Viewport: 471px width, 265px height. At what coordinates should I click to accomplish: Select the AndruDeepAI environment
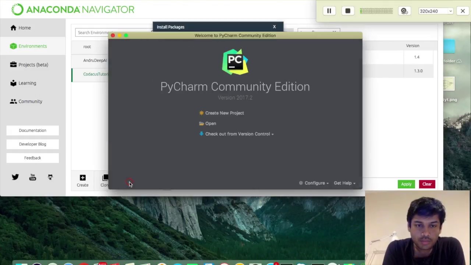pyautogui.click(x=95, y=60)
